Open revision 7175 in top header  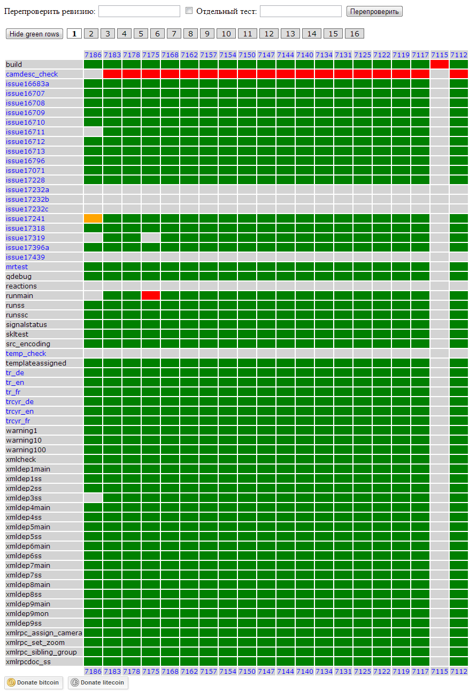tap(151, 55)
